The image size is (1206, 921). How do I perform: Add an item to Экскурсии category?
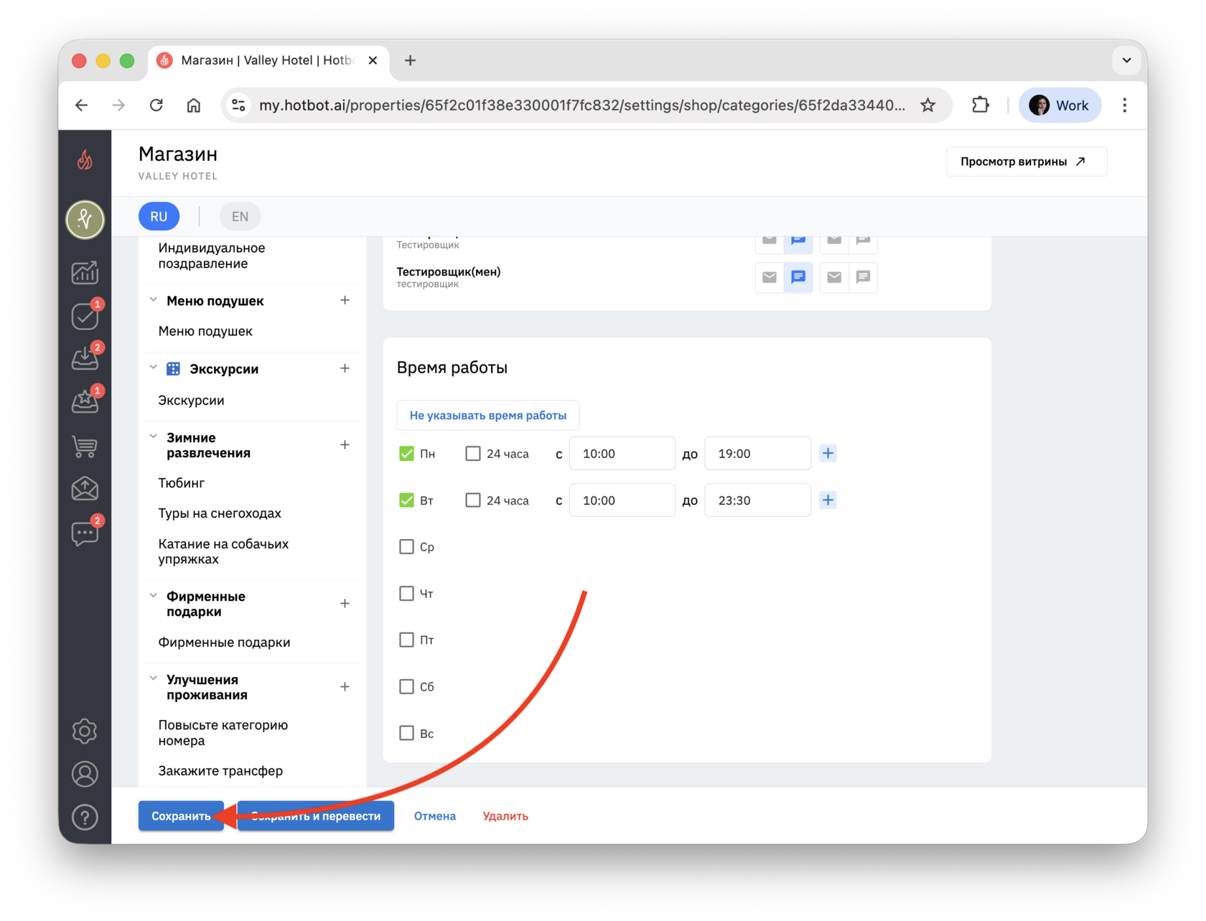345,368
